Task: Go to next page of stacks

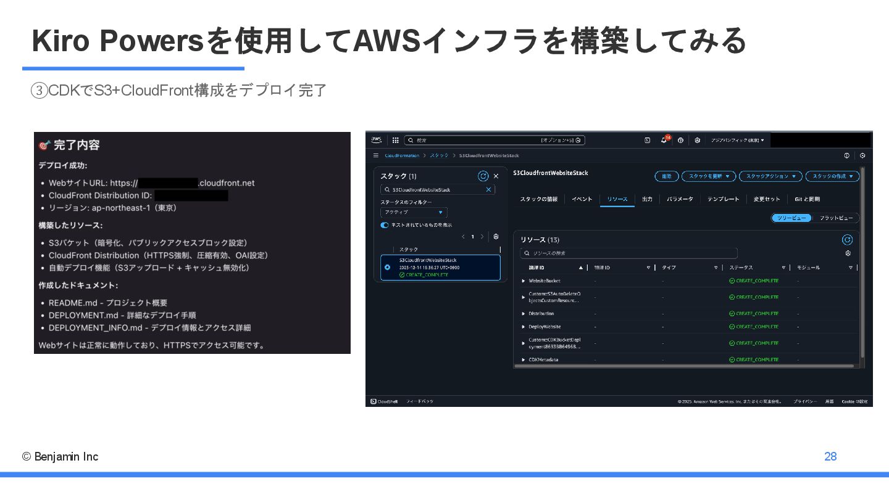Action: click(482, 236)
